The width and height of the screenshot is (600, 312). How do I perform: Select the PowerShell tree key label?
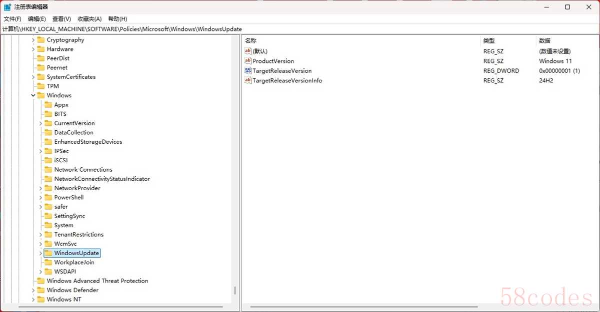69,197
